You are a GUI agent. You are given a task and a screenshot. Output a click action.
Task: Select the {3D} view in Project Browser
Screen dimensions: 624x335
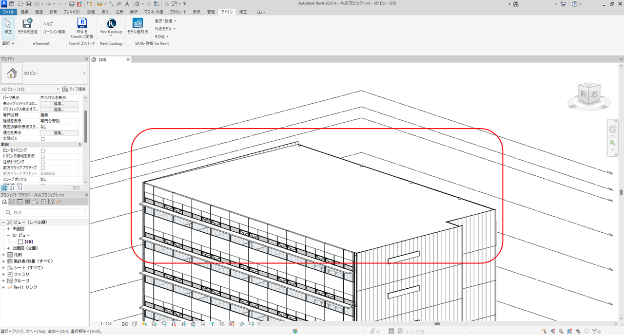pyautogui.click(x=28, y=242)
